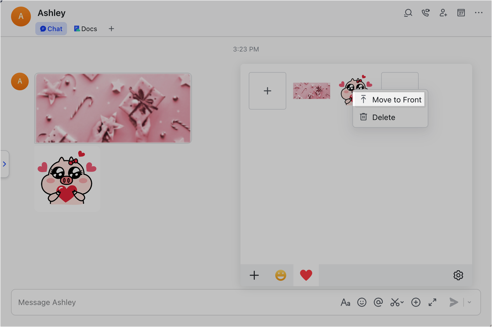Add a new sticker with the plus tile
492x327 pixels.
(x=267, y=91)
